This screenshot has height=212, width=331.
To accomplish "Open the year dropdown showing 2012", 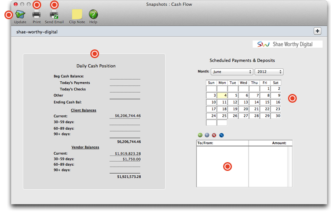I will pyautogui.click(x=268, y=72).
